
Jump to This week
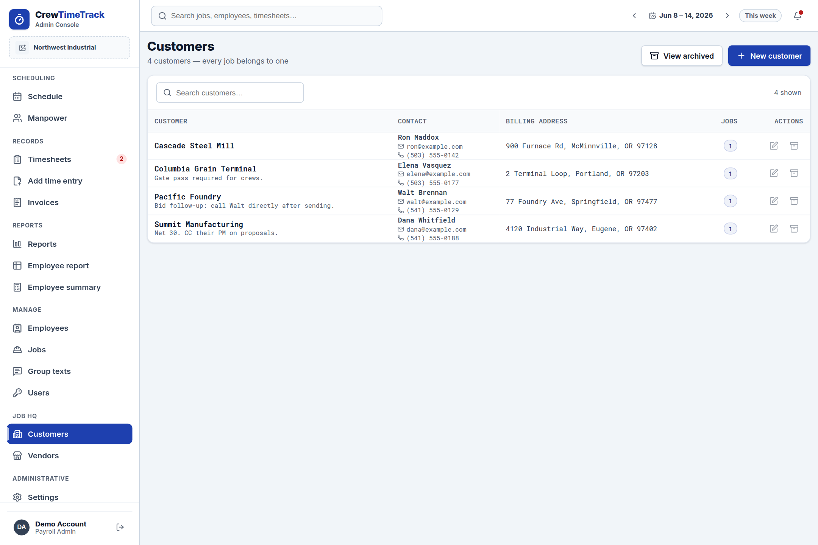pos(760,16)
